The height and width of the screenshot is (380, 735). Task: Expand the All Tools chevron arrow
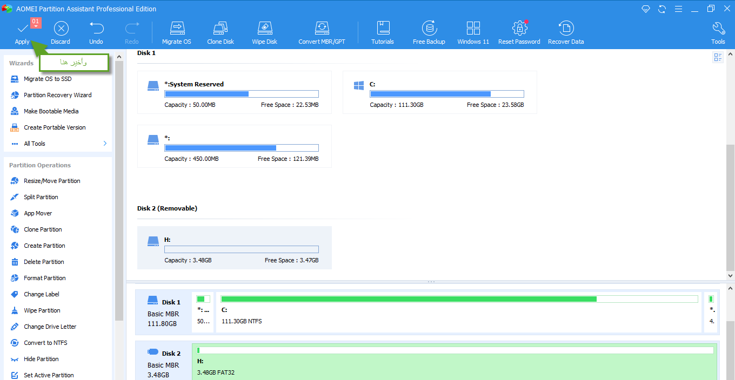tap(105, 144)
